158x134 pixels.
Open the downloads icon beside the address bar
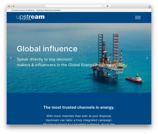107,6
